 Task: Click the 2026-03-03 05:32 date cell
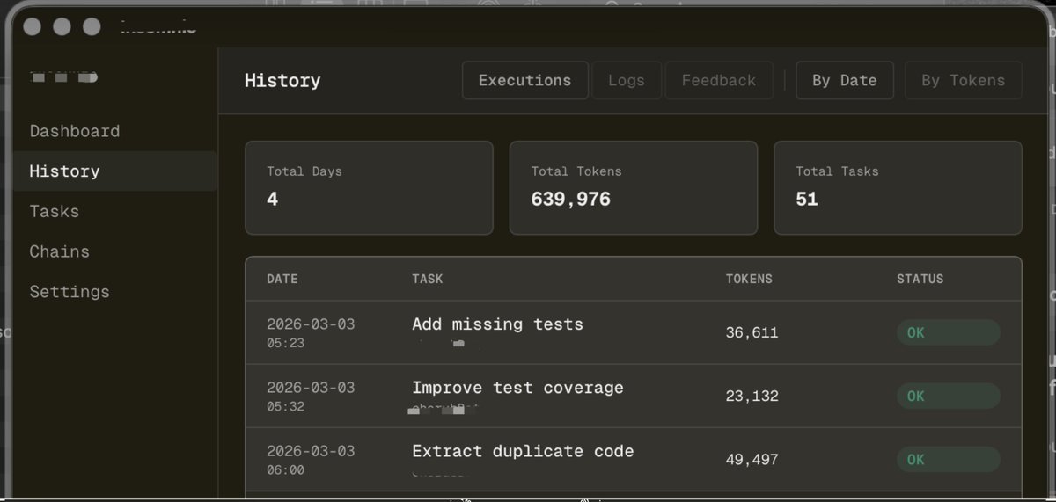pyautogui.click(x=311, y=396)
